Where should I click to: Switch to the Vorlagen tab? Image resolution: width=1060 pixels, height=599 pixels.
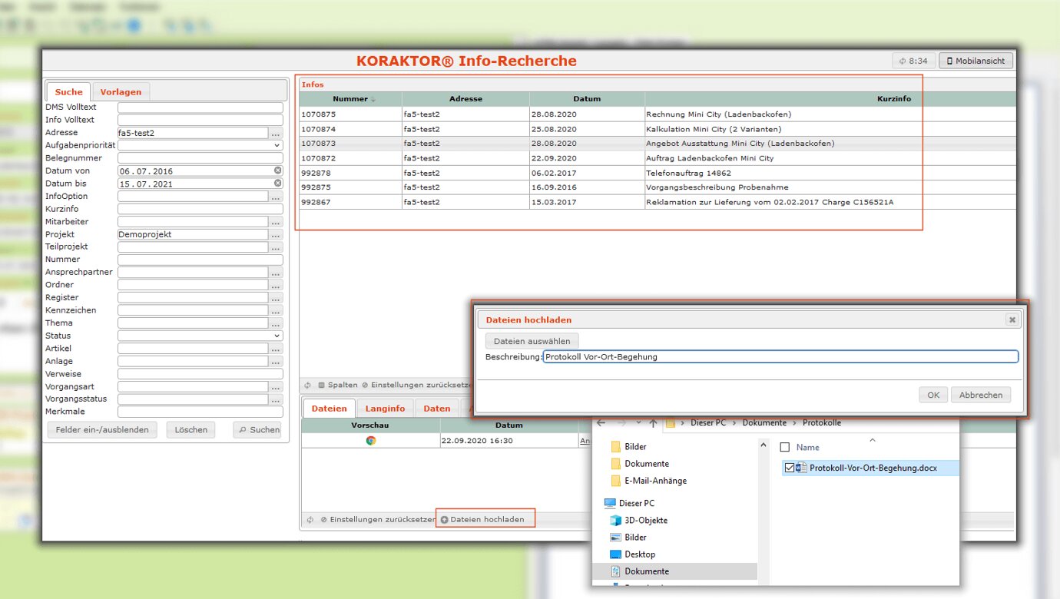(121, 92)
